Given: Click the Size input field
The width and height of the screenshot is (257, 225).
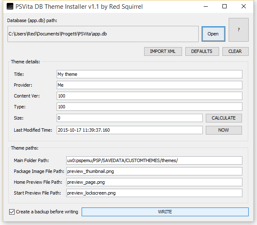Looking at the screenshot, I should (130, 118).
